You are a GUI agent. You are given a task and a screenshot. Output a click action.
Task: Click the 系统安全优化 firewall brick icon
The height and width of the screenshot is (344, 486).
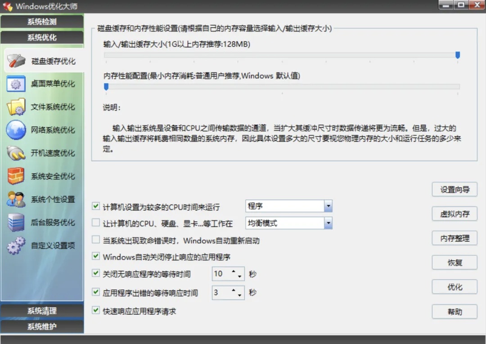point(16,176)
